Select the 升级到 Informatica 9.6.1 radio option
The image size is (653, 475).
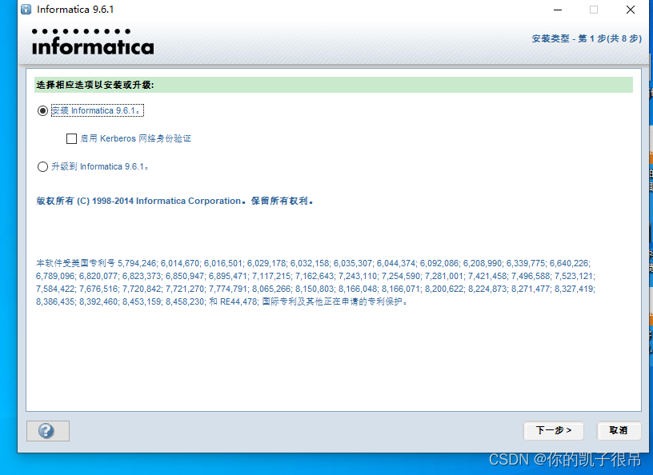coord(42,167)
